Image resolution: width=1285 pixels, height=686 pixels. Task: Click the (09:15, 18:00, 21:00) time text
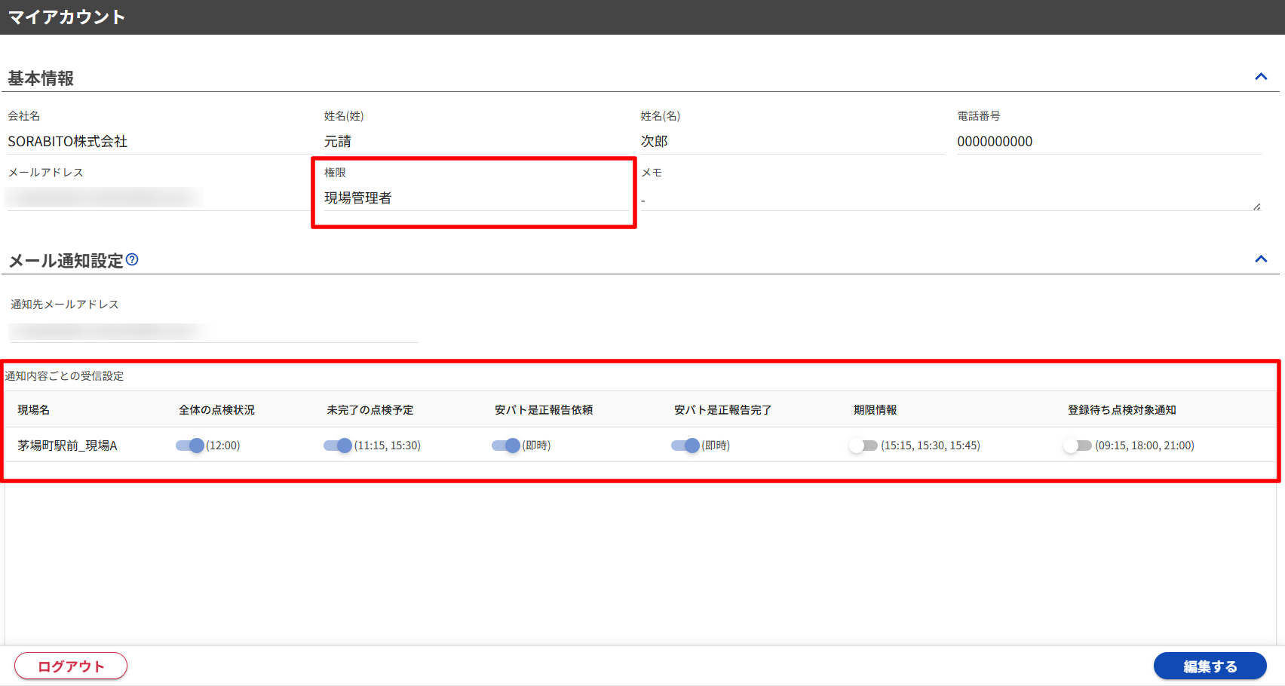(x=1145, y=446)
